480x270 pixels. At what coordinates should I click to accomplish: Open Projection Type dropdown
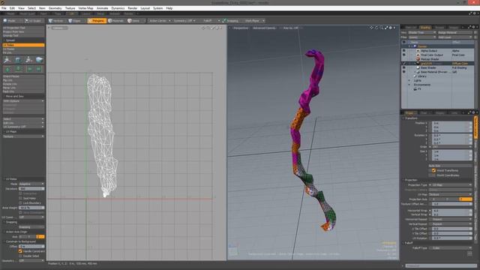click(x=451, y=185)
